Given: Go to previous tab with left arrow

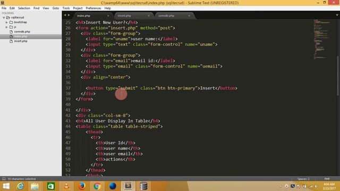Looking at the screenshot, I should click(65, 15).
